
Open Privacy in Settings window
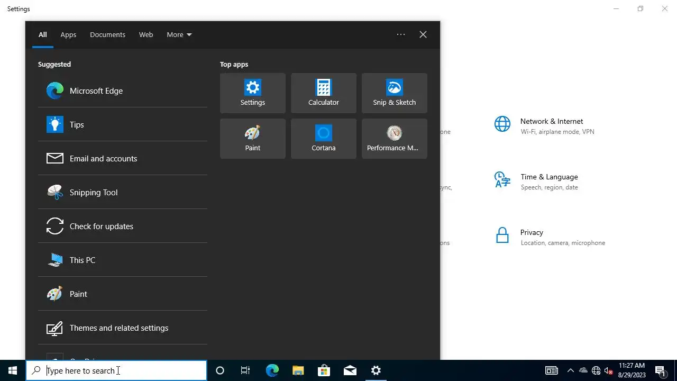point(550,237)
